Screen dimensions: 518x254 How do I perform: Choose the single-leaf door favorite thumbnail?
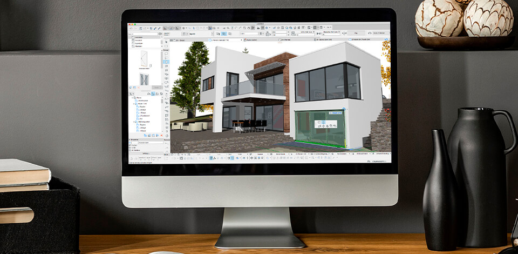(144, 58)
